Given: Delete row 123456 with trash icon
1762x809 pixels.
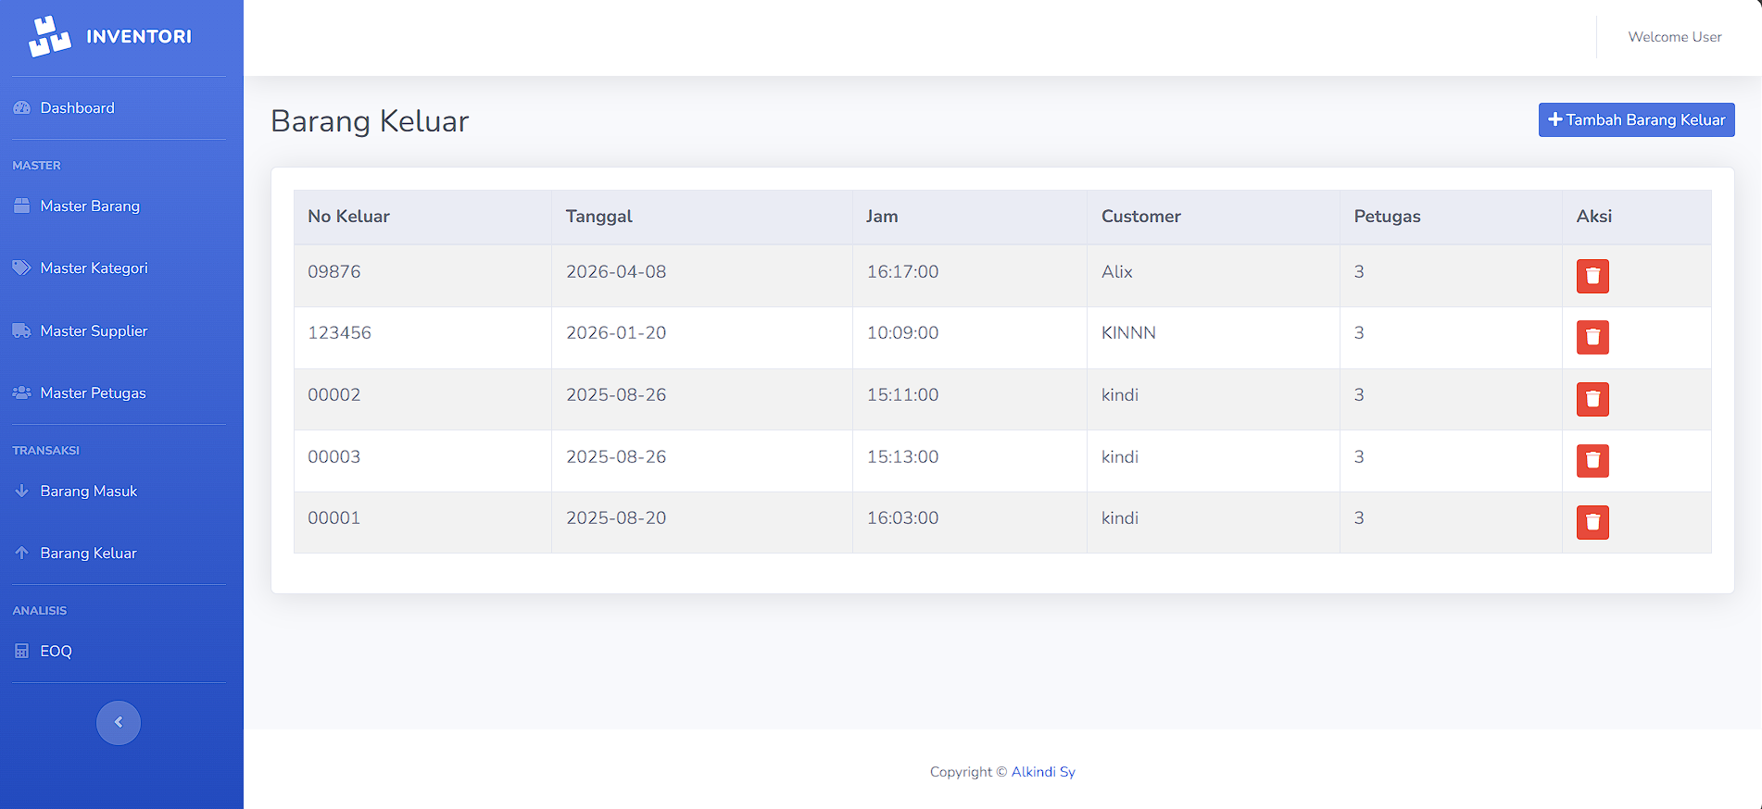Looking at the screenshot, I should pos(1592,337).
